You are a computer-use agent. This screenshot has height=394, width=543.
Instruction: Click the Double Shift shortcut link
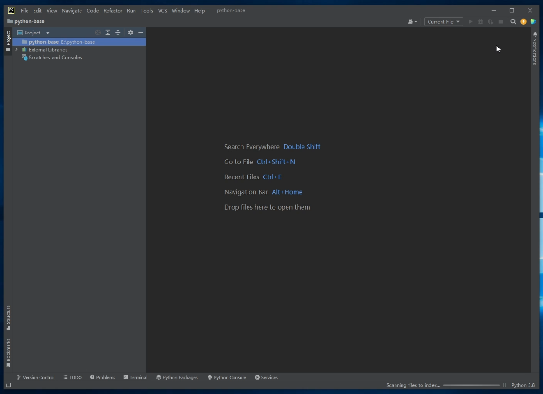pyautogui.click(x=302, y=146)
